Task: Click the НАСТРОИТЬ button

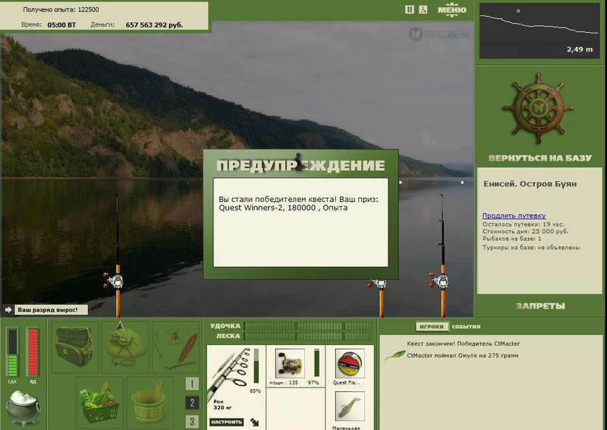Action: 227,422
